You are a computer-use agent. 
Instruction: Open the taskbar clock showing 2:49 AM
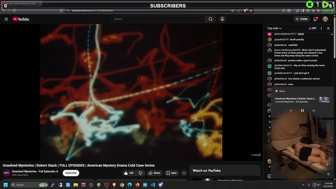[x=328, y=185]
